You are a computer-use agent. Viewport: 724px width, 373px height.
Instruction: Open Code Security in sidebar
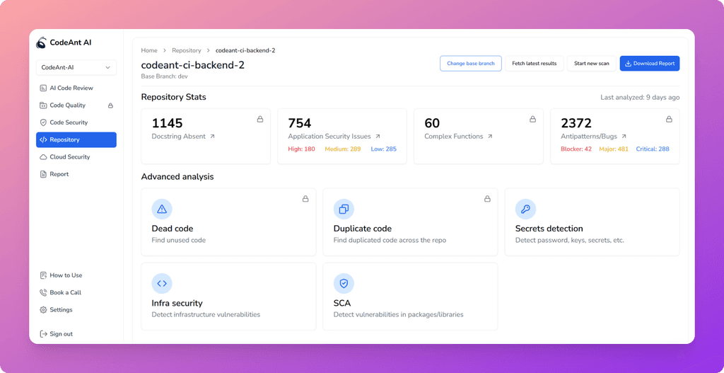(x=76, y=122)
